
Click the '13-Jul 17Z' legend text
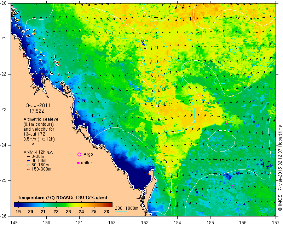pyautogui.click(x=34, y=134)
